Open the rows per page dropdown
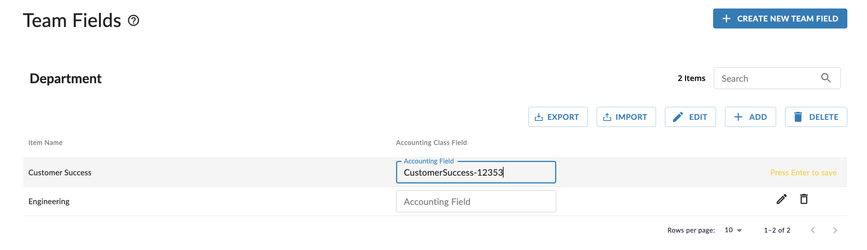This screenshot has height=250, width=867. 733,230
